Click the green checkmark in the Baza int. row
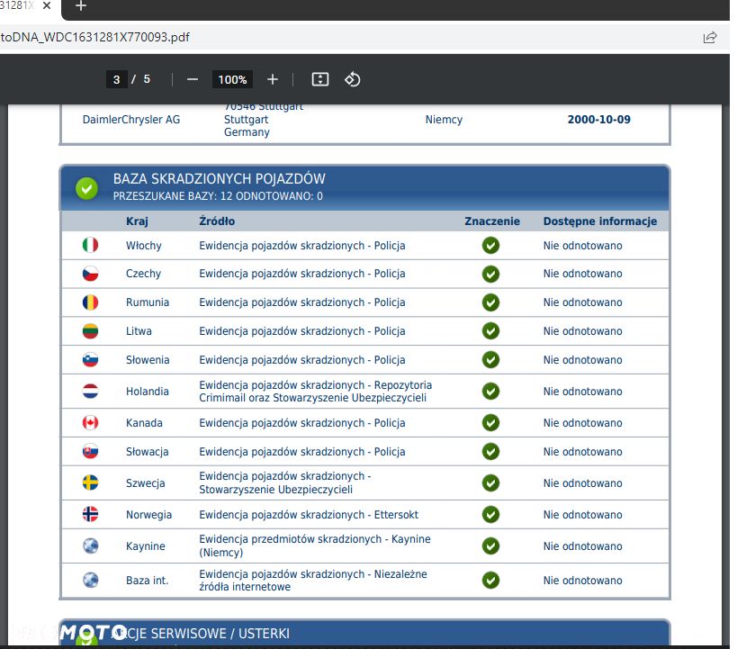The image size is (737, 649). 490,580
